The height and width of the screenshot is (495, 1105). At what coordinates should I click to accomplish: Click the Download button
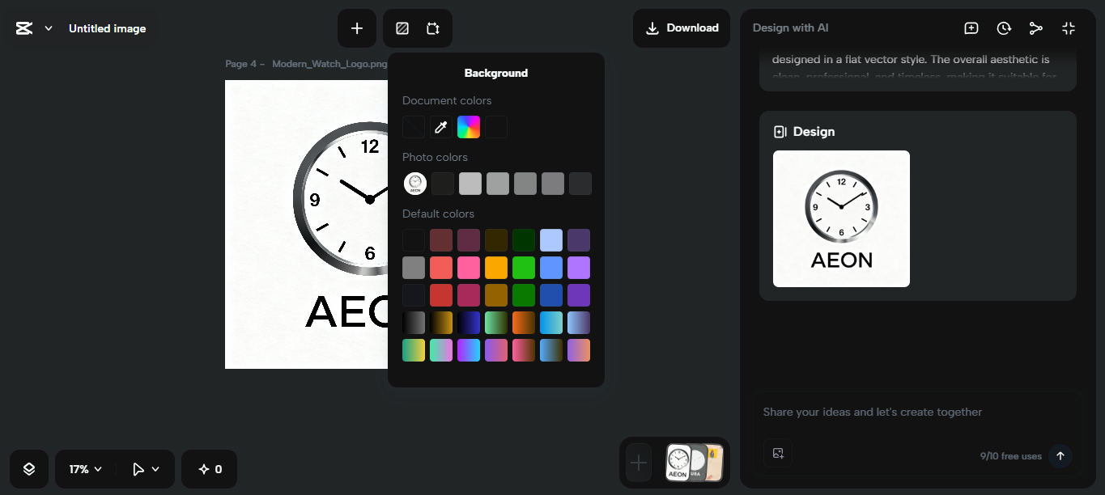[681, 27]
